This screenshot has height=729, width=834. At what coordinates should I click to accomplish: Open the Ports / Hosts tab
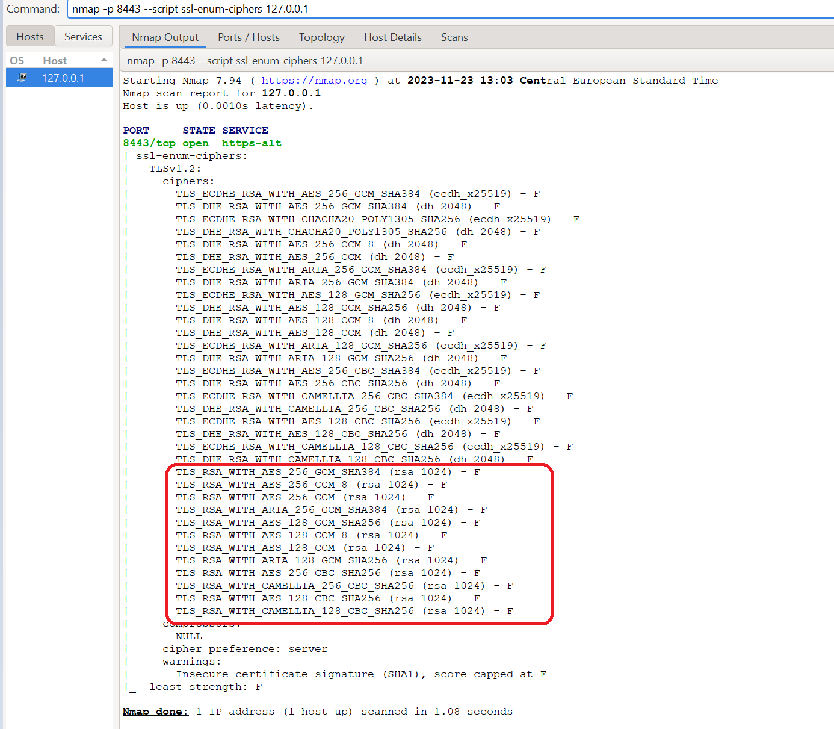pyautogui.click(x=249, y=37)
